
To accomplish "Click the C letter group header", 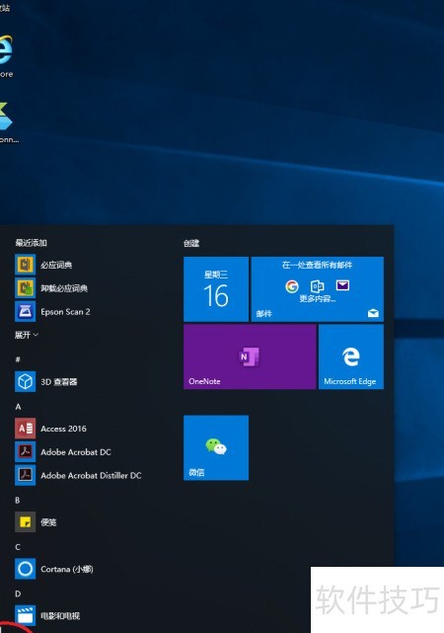I will point(18,547).
